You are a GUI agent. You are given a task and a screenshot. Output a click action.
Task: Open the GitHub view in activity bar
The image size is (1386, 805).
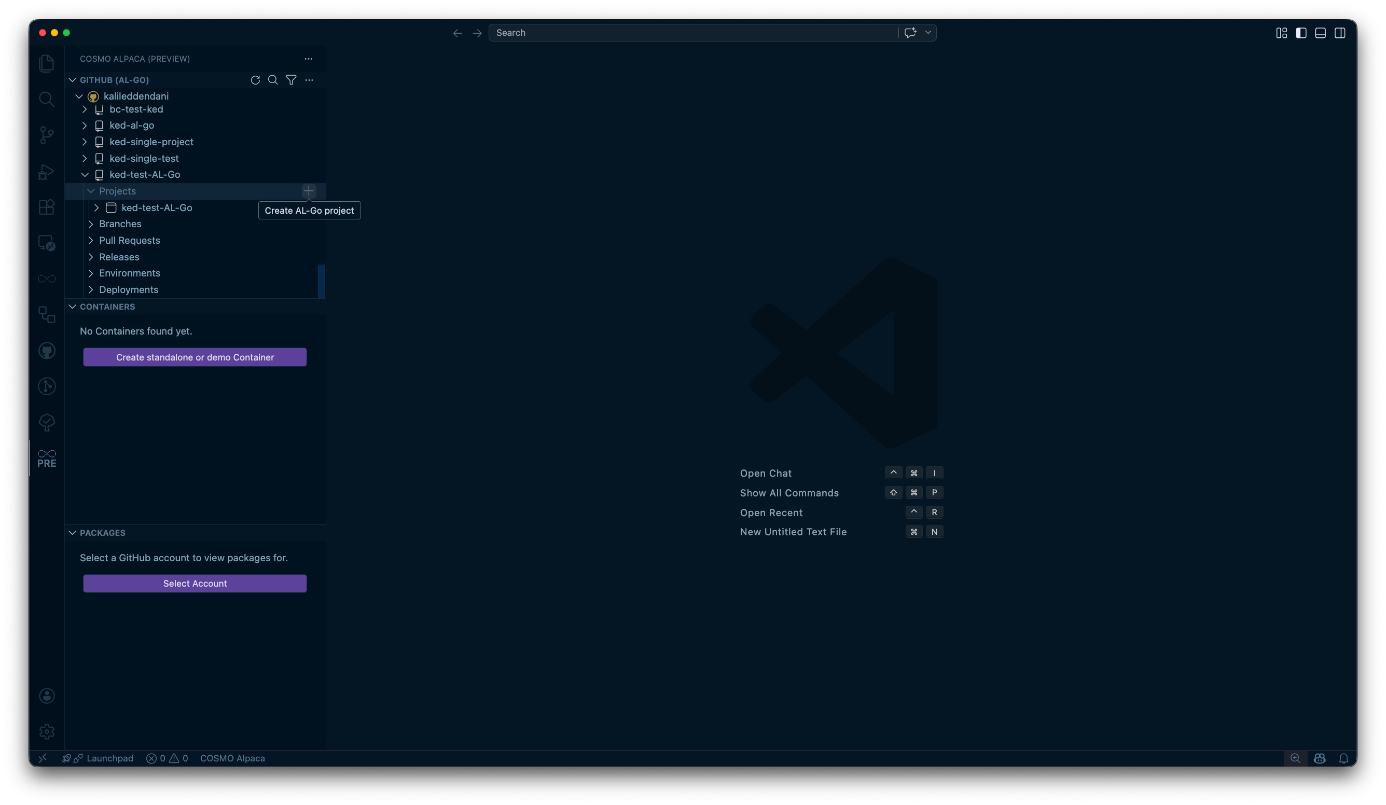tap(47, 351)
